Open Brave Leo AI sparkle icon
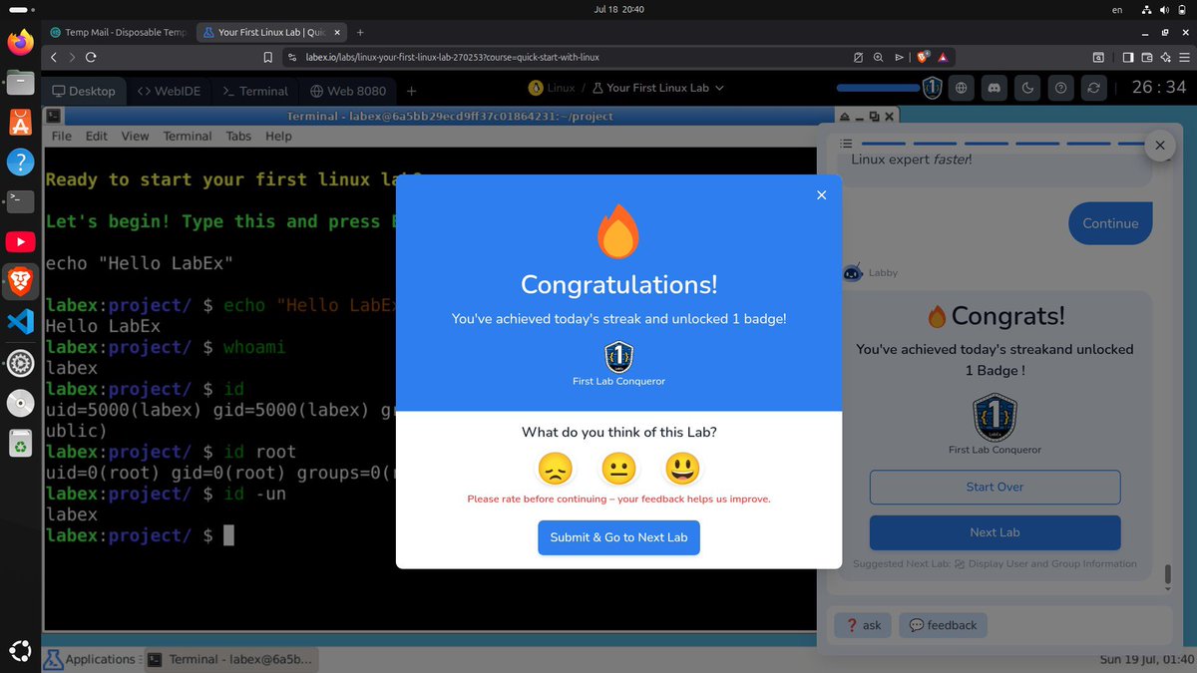This screenshot has width=1197, height=673. coord(1164,57)
